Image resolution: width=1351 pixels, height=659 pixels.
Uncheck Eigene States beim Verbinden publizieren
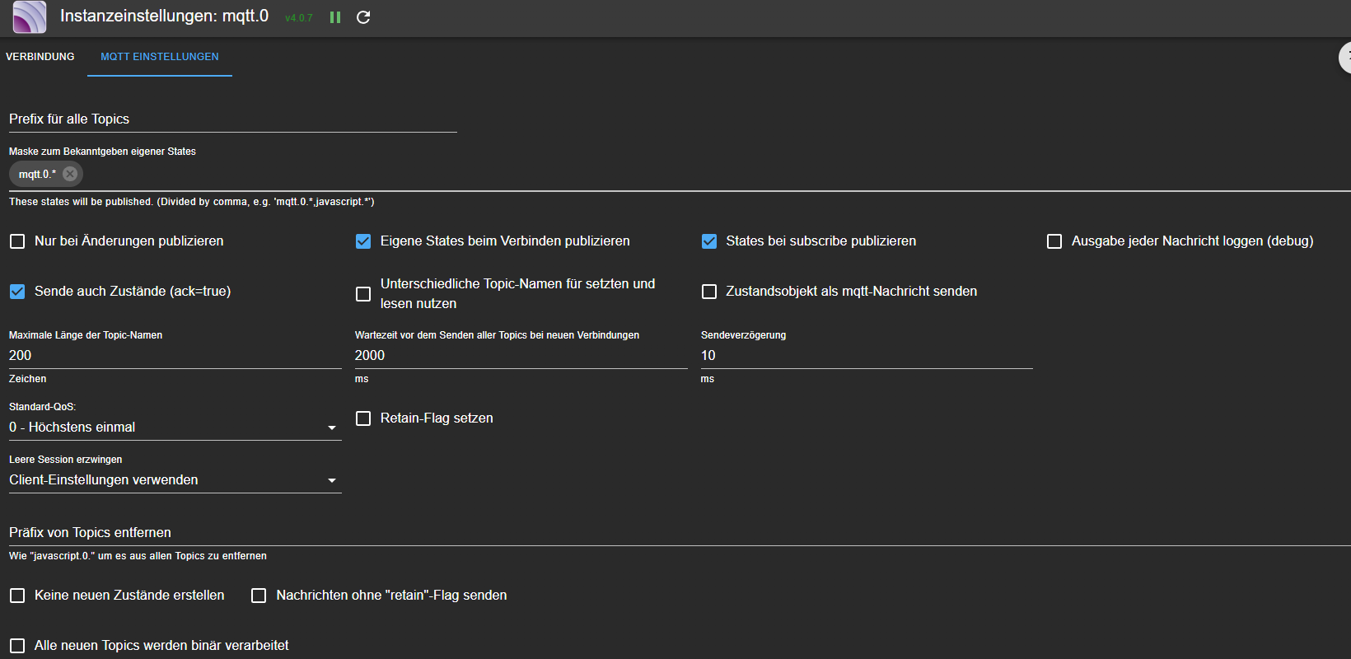click(x=363, y=241)
